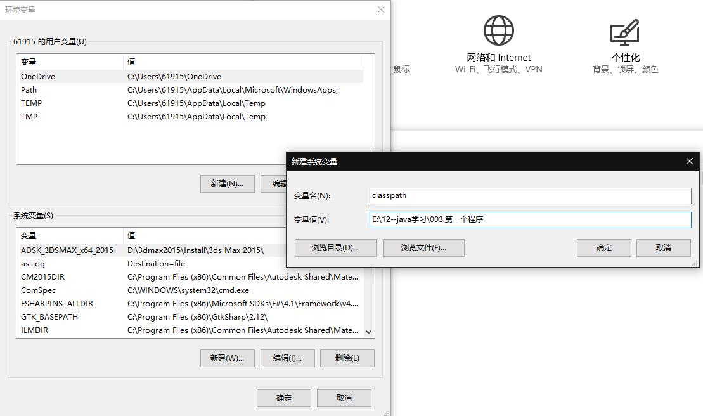
Task: Select the OneDrive user variable row
Action: 190,77
